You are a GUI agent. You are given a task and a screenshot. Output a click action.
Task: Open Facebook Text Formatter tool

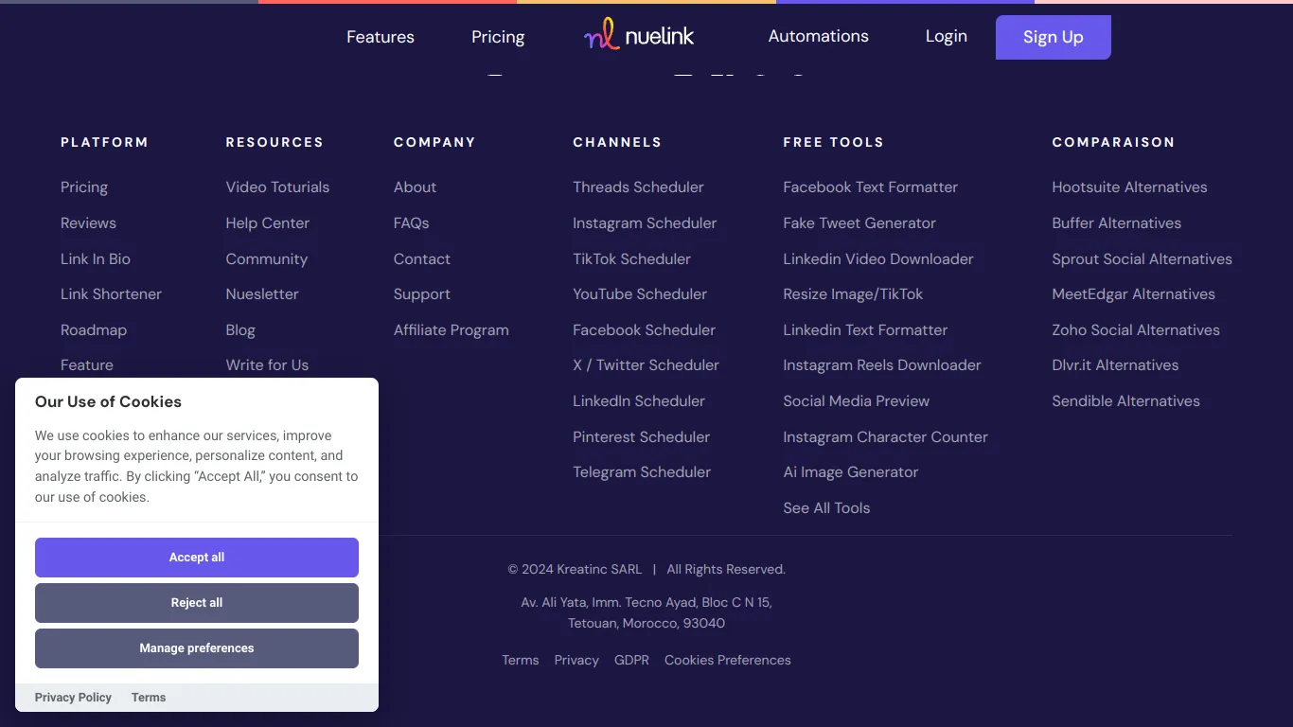[x=871, y=187]
